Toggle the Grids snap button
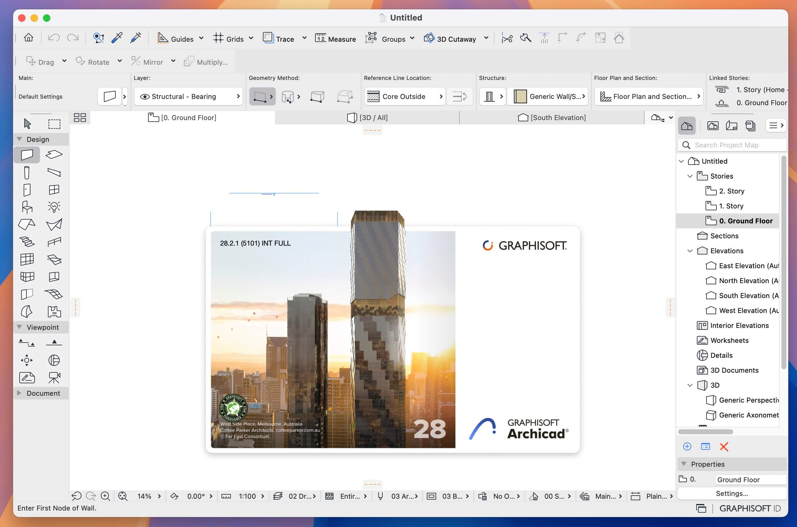Viewport: 797px width, 527px height. click(x=228, y=38)
